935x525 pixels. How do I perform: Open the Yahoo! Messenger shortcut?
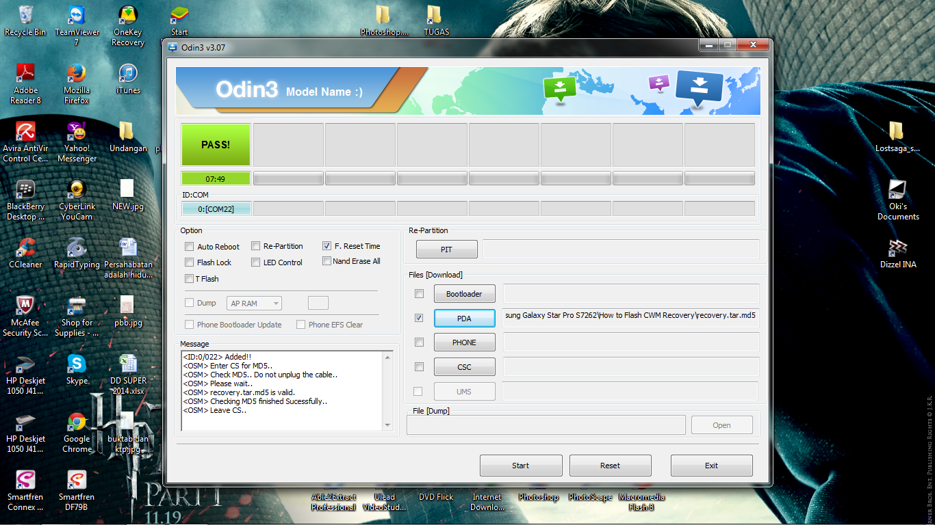click(x=77, y=142)
